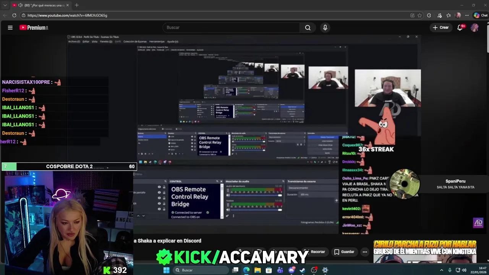Close the YouTube browser tab
The image size is (489, 275).
(x=68, y=5)
